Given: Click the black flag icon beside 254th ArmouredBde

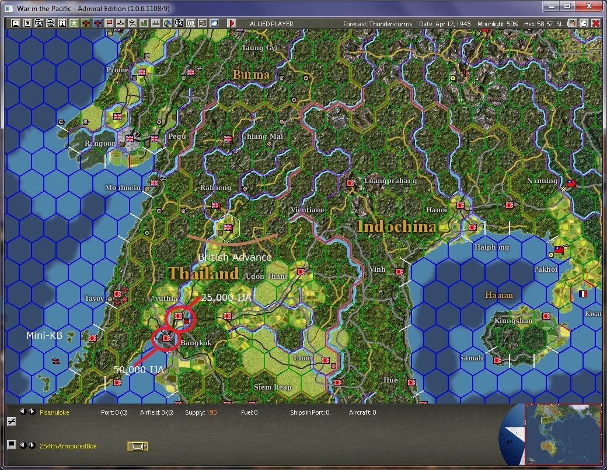Looking at the screenshot, I should point(12,445).
